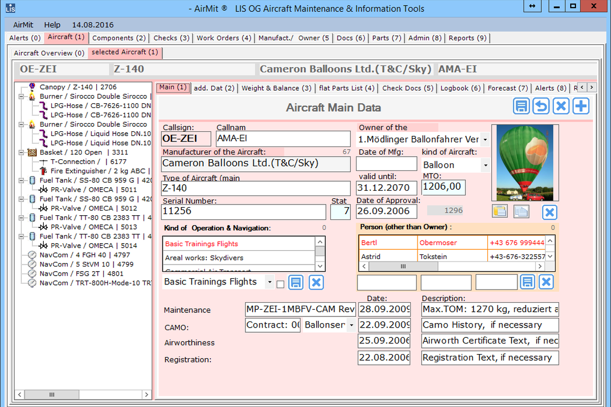Click the Callsign field showing OE-ZEI

tap(186, 139)
